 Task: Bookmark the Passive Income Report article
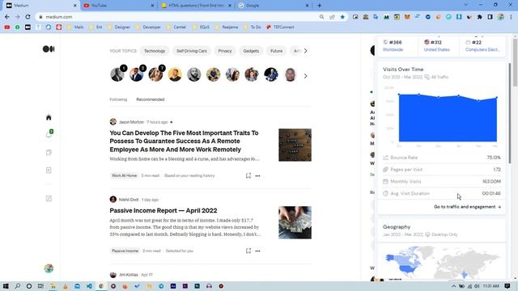[x=248, y=251]
